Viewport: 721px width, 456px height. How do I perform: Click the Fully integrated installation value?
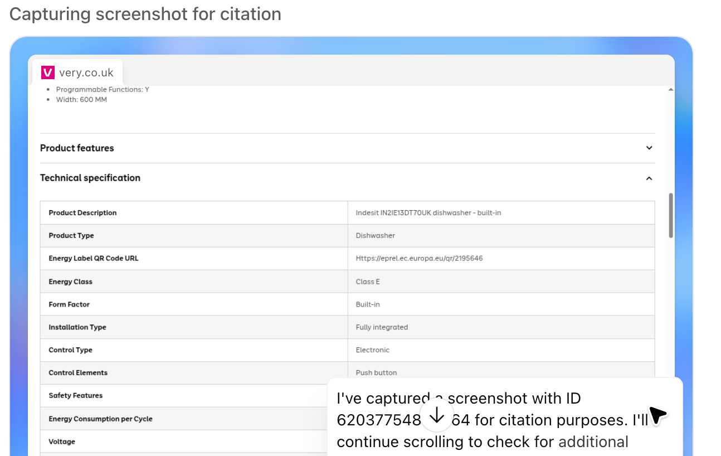point(382,327)
